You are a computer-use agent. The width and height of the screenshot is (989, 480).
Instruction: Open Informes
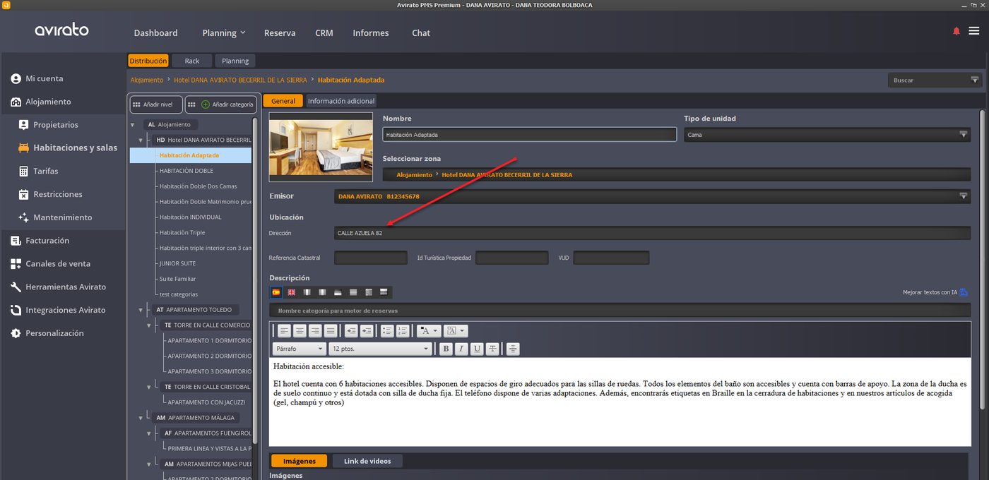click(x=371, y=32)
